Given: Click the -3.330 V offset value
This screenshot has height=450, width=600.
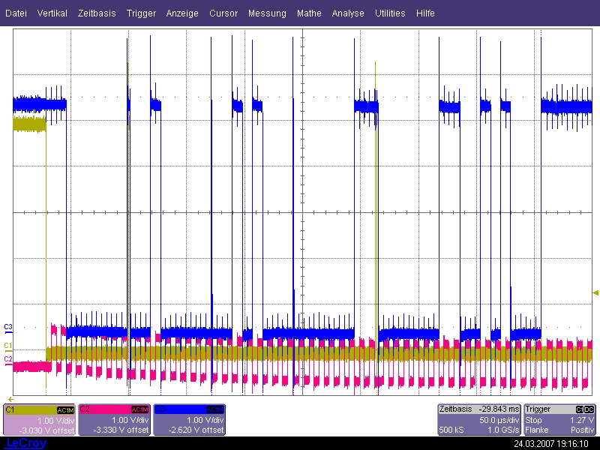Looking at the screenshot, I should (121, 430).
